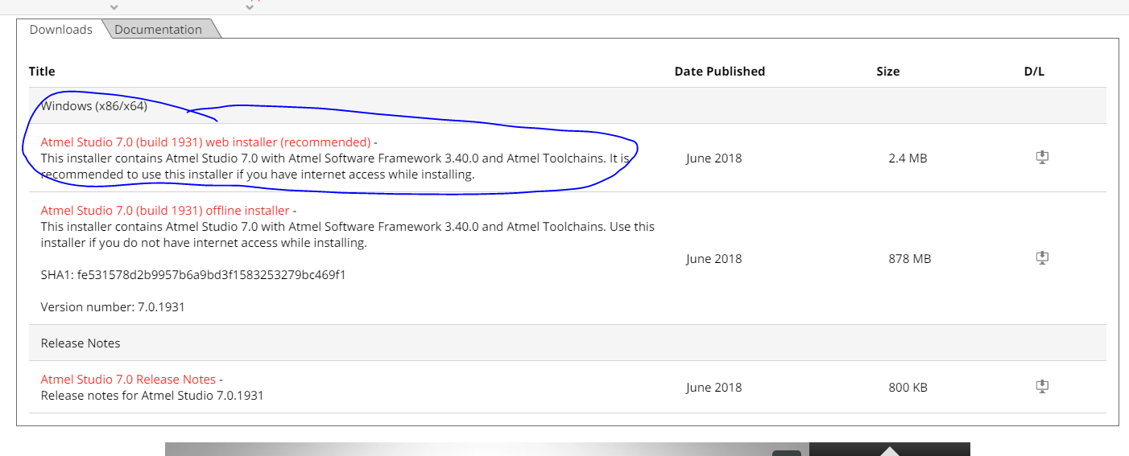1129x456 pixels.
Task: Click the offline installer's download icon
Action: click(1041, 258)
